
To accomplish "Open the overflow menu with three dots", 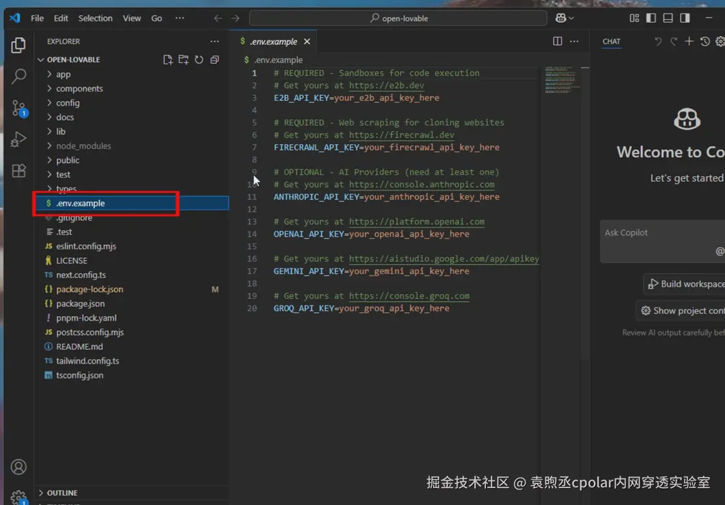I will pyautogui.click(x=180, y=18).
